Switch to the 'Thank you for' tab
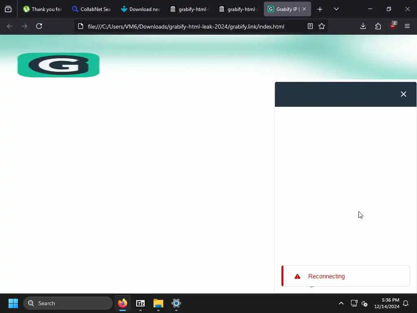Screen dimensions: 417x313 [42, 9]
